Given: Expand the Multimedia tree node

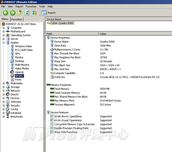Looking at the screenshot, I should (3, 83).
